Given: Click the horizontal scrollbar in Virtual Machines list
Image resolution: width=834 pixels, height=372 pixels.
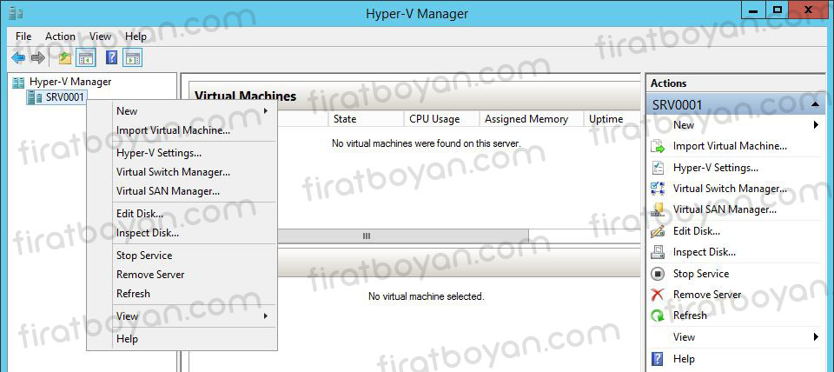Looking at the screenshot, I should [402, 236].
